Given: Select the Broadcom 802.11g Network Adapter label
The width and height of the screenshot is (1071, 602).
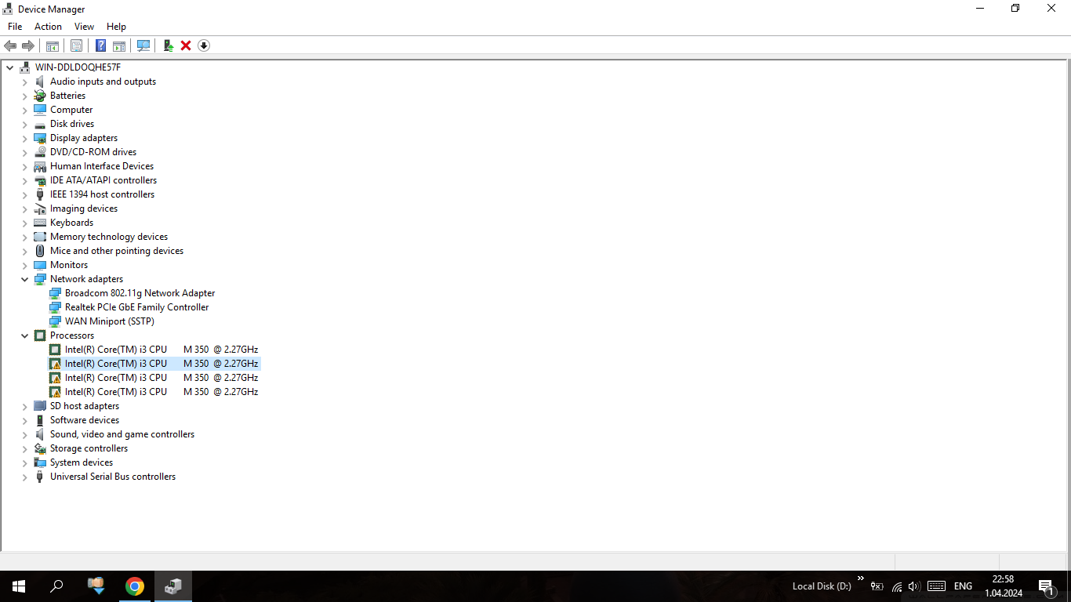Looking at the screenshot, I should coord(140,293).
